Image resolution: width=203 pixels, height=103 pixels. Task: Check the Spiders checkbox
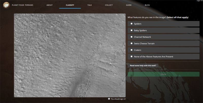pos(131,24)
